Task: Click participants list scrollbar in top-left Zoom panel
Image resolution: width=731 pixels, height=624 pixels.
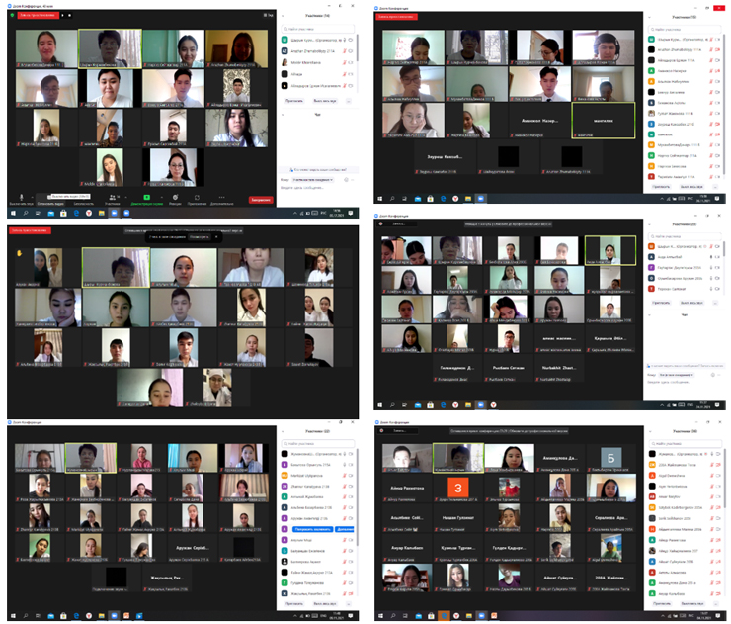Action: click(x=358, y=47)
